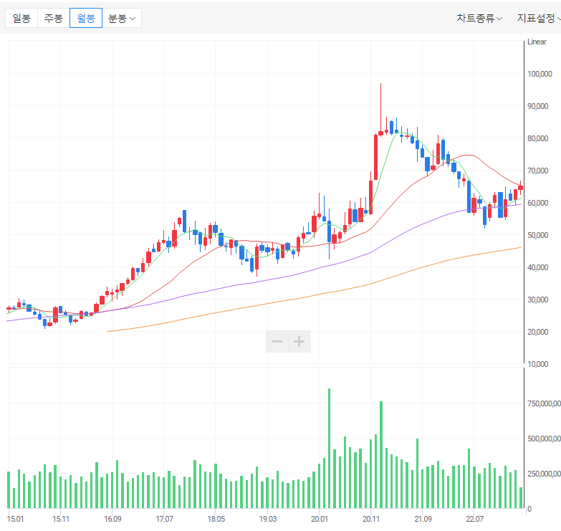This screenshot has width=561, height=531.
Task: Open the 지표설정 indicator settings dropdown
Action: pos(539,18)
